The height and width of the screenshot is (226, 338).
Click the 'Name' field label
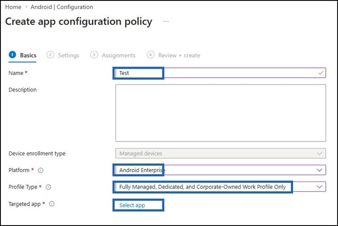click(x=16, y=73)
